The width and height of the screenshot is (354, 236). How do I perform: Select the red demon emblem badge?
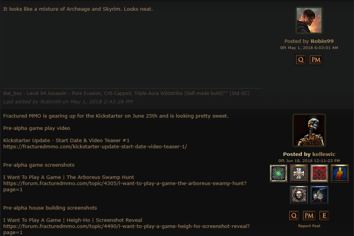(319, 173)
